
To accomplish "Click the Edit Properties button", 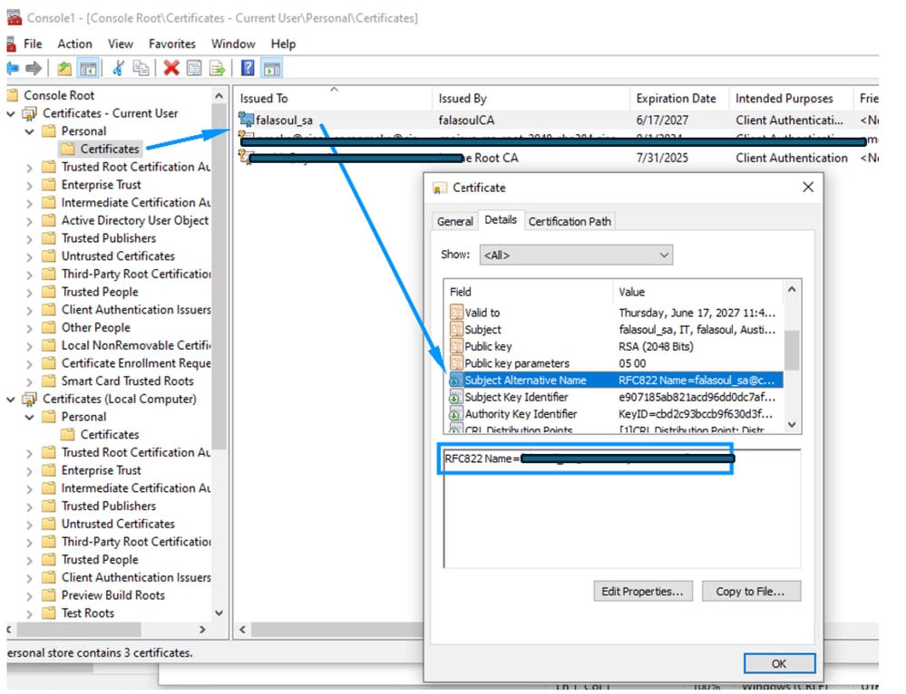I will point(643,592).
